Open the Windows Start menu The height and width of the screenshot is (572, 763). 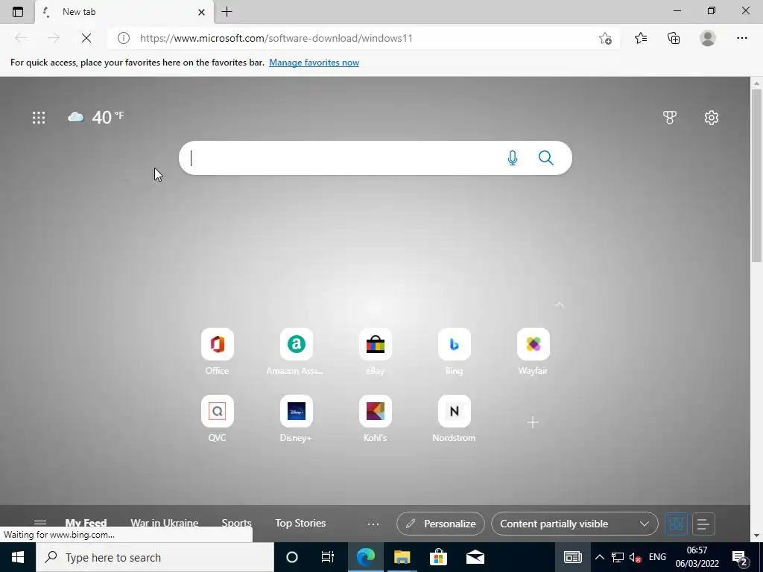18,557
